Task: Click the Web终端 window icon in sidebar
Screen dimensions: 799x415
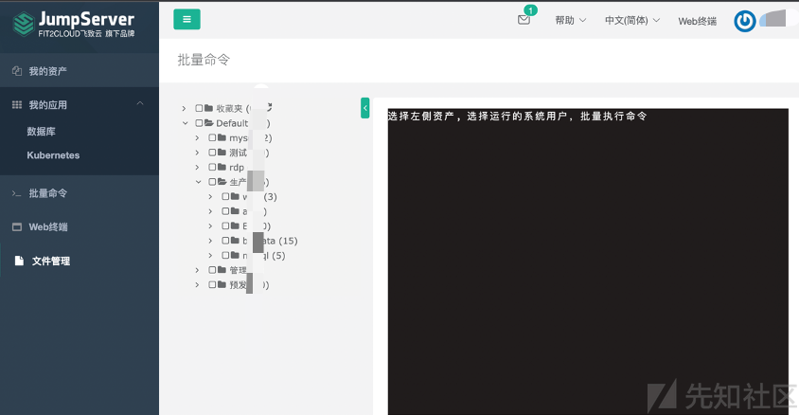Action: click(x=17, y=226)
